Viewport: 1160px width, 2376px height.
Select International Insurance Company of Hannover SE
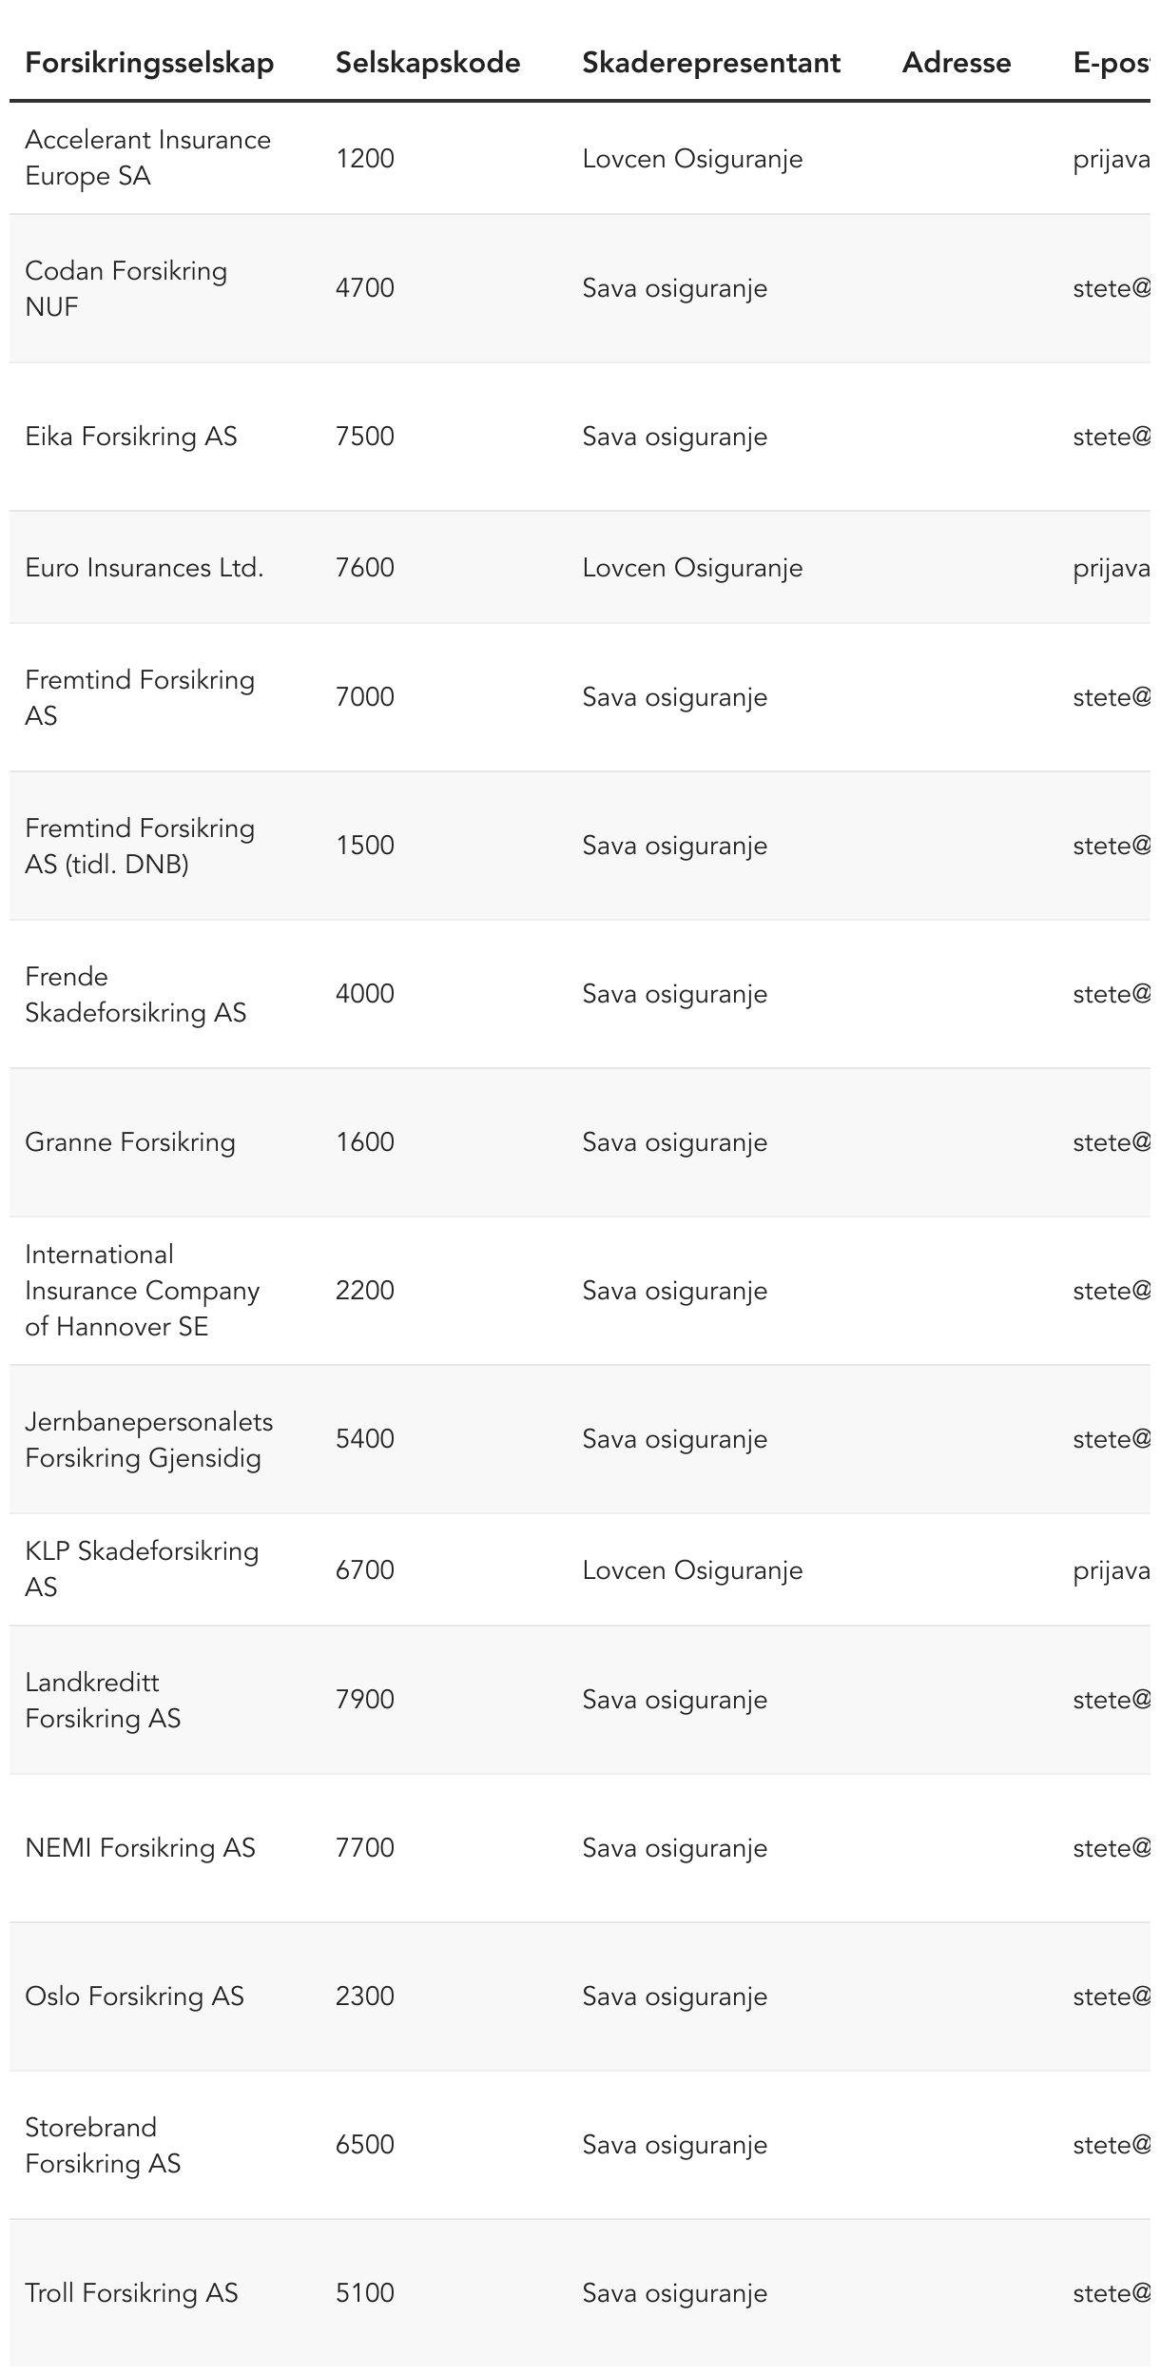click(142, 1291)
